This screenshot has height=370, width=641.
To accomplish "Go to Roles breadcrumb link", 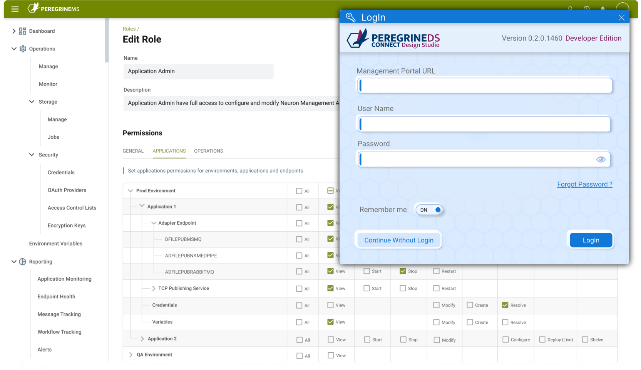I will click(129, 29).
